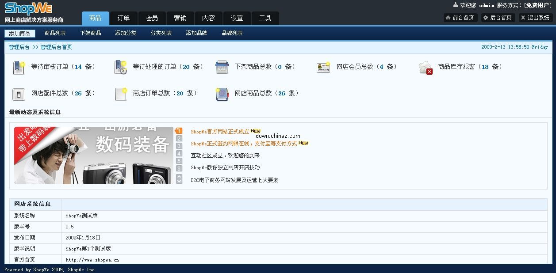The image size is (556, 273).
Task: Click 管理后台首页 breadcrumb link
Action: point(56,47)
